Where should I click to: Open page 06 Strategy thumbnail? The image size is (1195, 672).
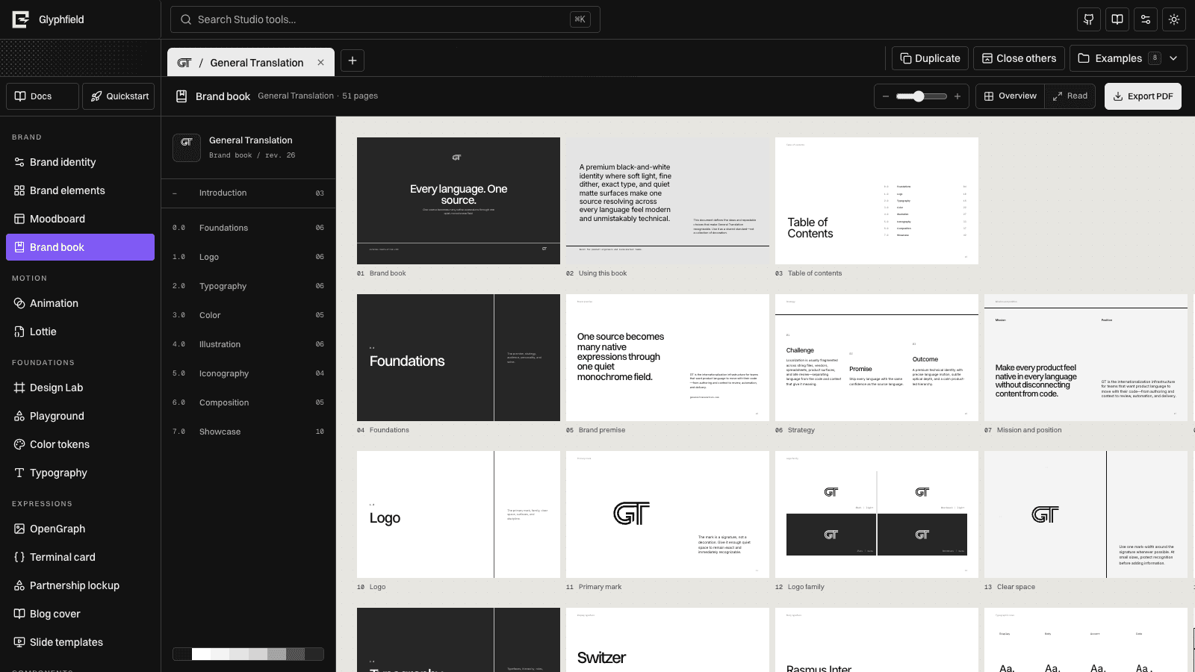click(x=877, y=358)
